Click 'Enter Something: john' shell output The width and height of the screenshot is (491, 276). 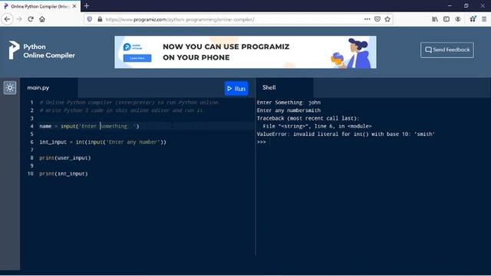click(x=288, y=102)
